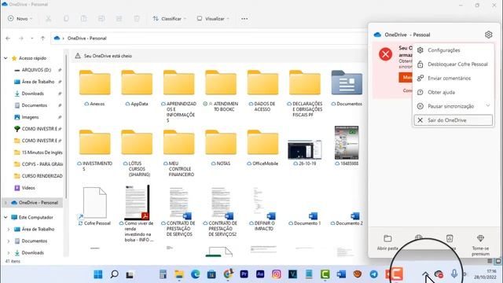Select Imagens in the navigation pane
This screenshot has height=283, width=503.
point(30,117)
